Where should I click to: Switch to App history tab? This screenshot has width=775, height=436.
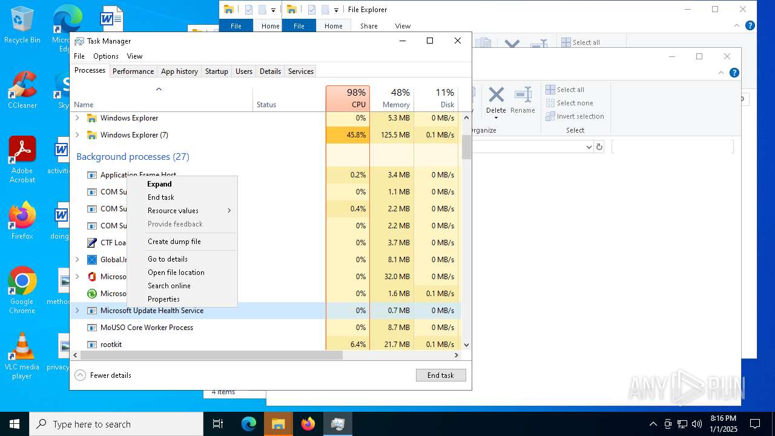click(x=179, y=71)
